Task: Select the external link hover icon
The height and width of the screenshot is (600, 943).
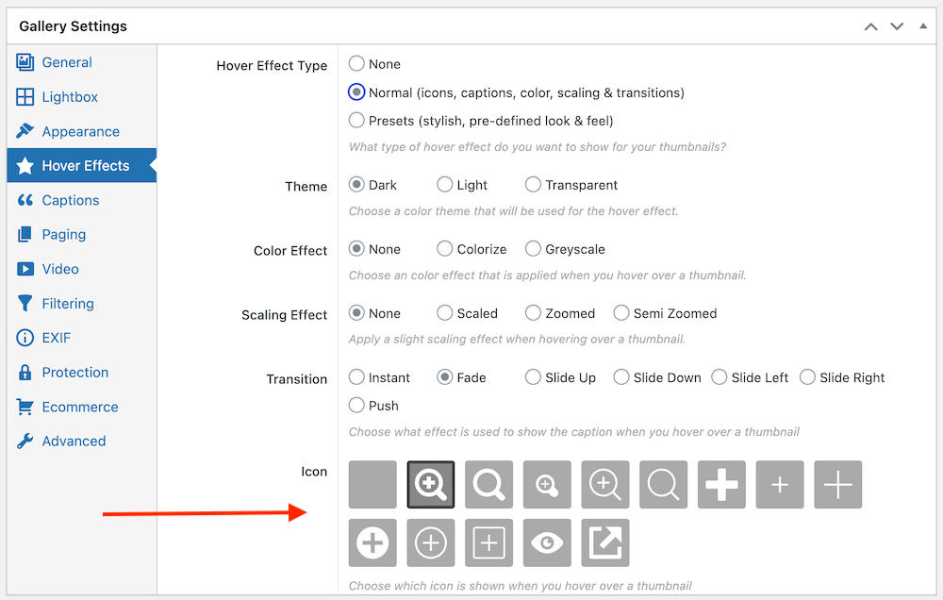Action: [604, 542]
